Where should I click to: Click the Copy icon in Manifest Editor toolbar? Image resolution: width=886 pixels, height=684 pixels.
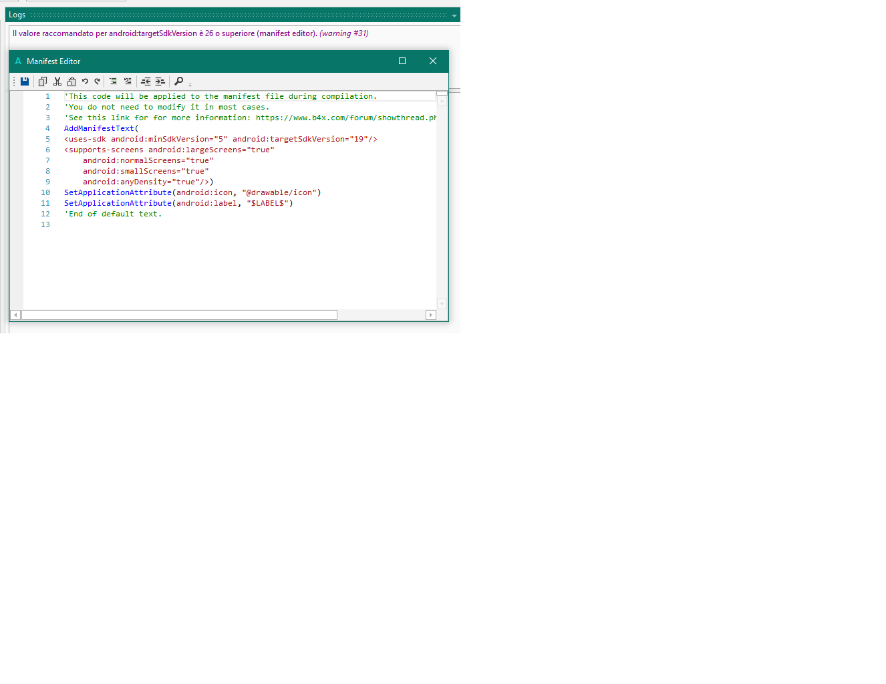pos(43,81)
